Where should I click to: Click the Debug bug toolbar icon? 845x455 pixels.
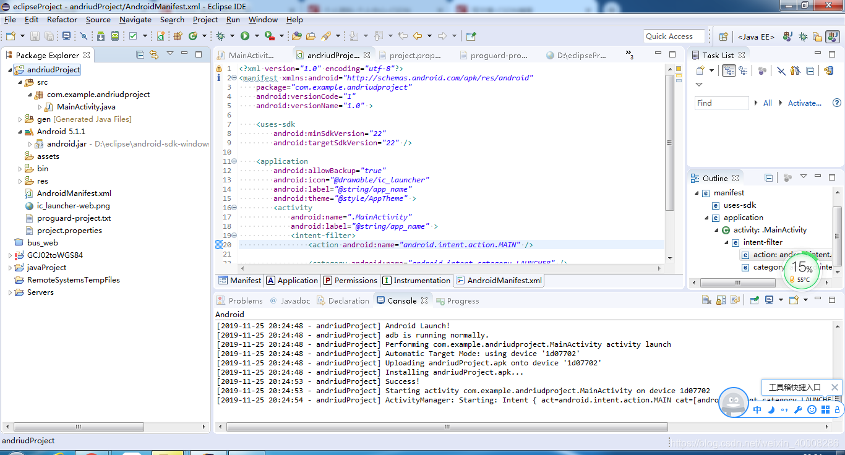221,36
